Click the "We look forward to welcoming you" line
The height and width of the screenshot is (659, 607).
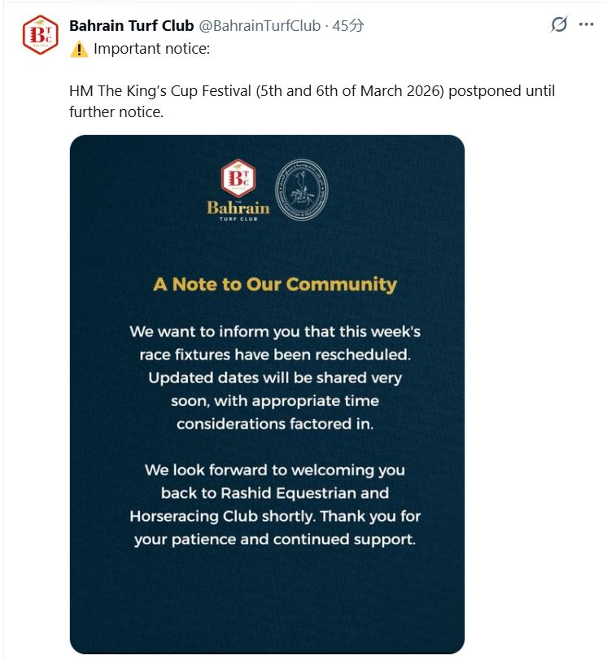point(275,469)
